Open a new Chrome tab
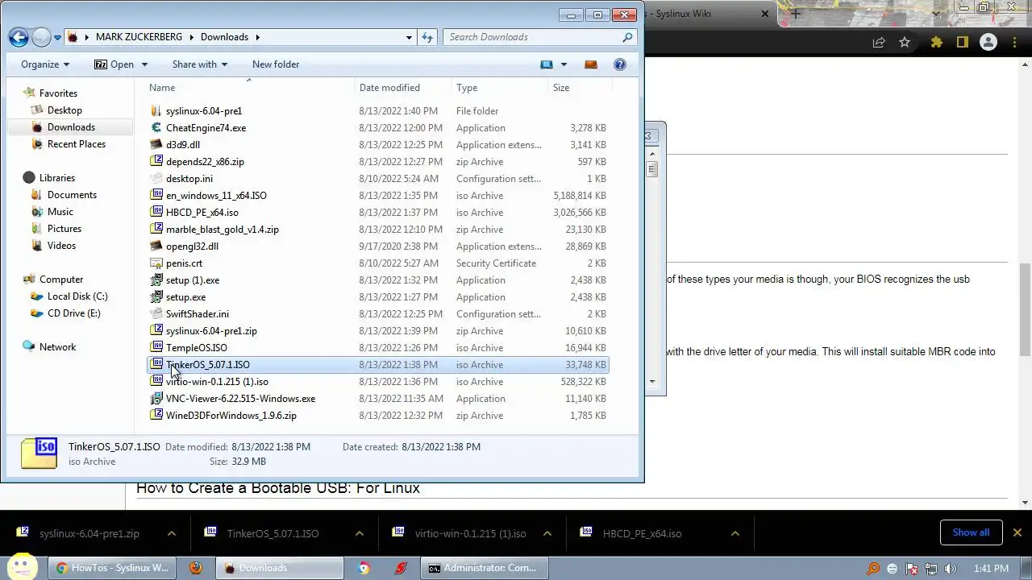The width and height of the screenshot is (1032, 580). 795,14
